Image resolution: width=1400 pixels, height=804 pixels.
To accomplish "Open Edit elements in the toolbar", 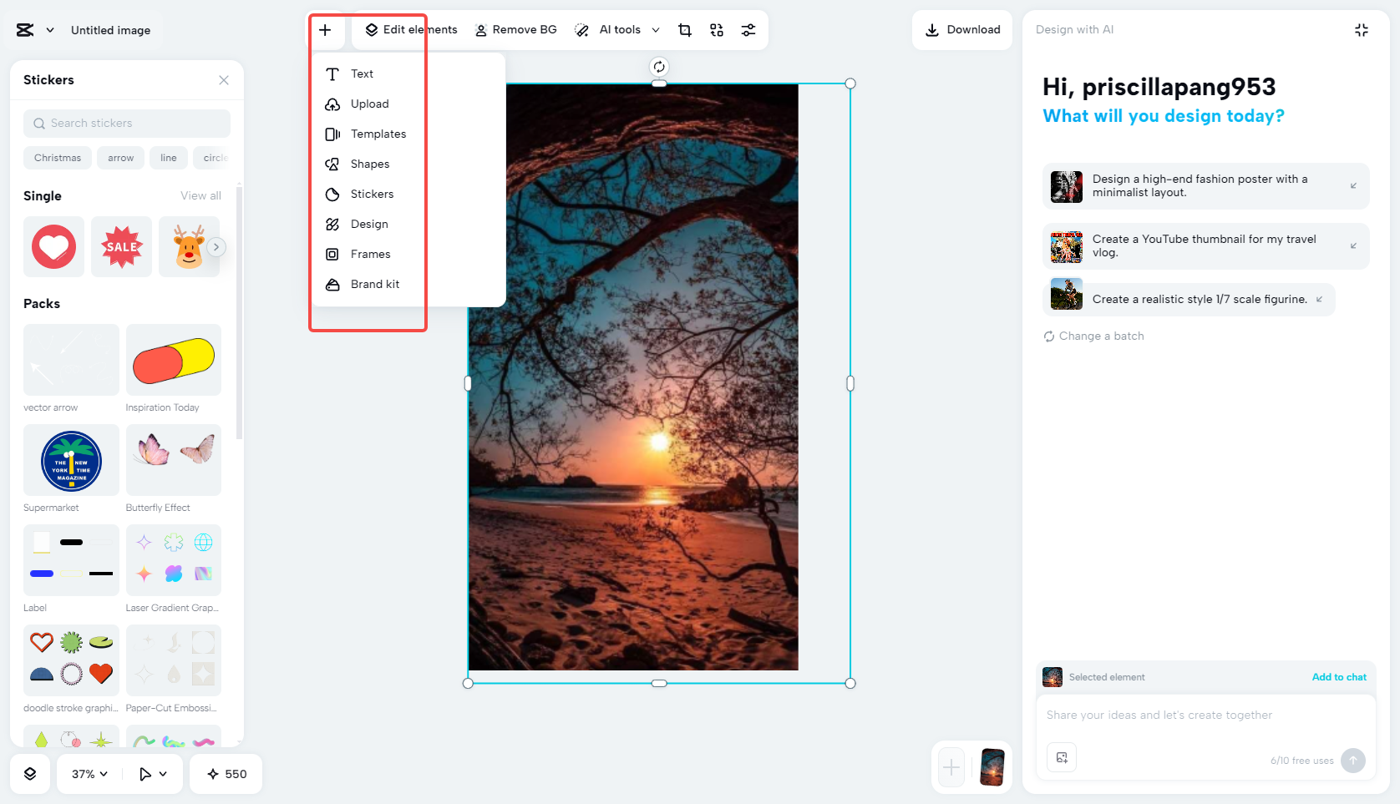I will [411, 30].
